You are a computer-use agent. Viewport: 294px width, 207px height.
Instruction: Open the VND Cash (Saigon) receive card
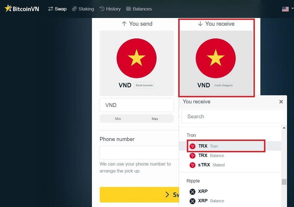click(x=216, y=63)
